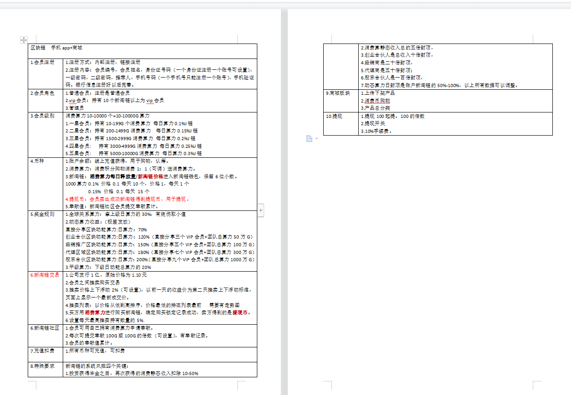
Task: Click the line starting '代理区域区块动能算力'
Action: (x=160, y=252)
